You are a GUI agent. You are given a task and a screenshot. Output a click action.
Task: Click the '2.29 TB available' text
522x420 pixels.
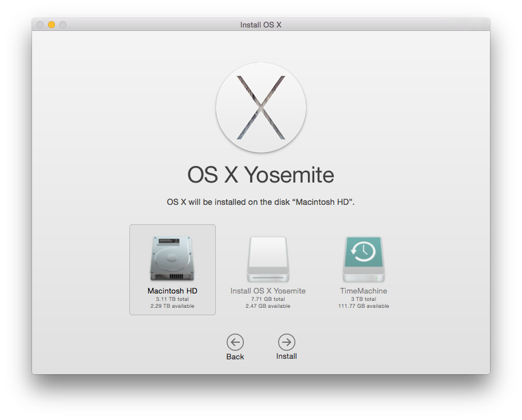[172, 306]
